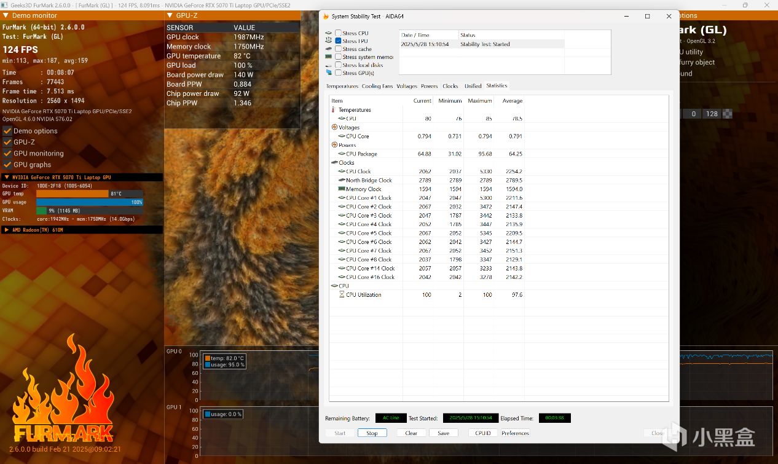
Task: Switch to the Temperatures tab
Action: pyautogui.click(x=342, y=86)
